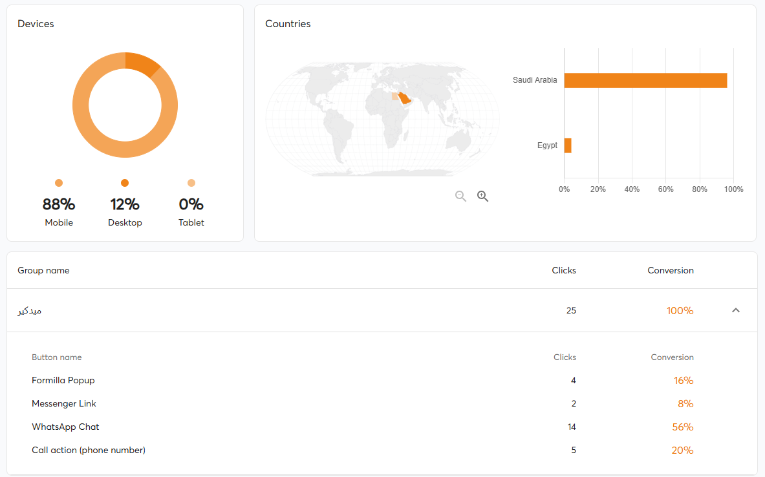Viewport: 765px width, 477px height.
Task: Select the Call action (phone number) row
Action: point(89,450)
